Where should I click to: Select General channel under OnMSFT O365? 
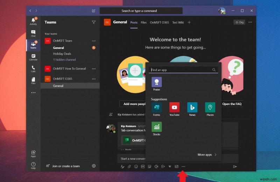70,86
